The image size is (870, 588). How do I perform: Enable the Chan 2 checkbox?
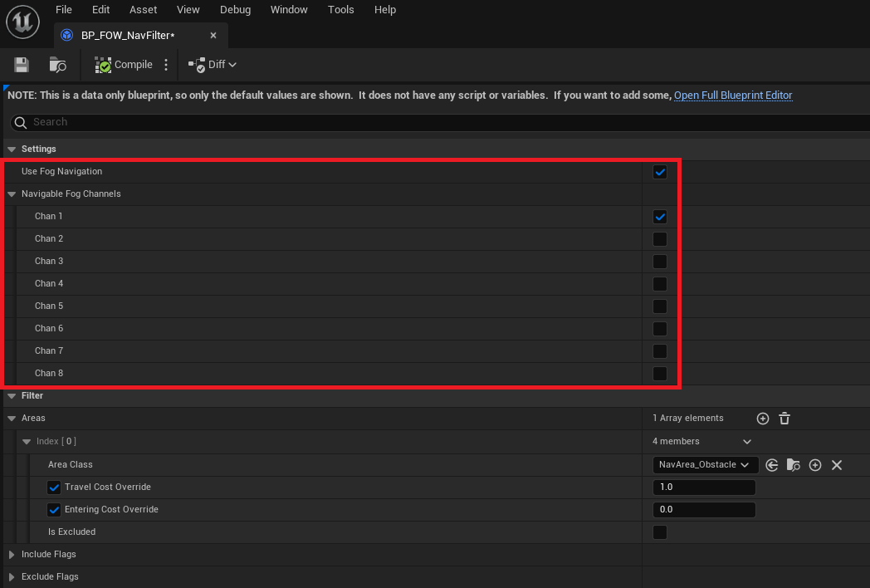(660, 239)
